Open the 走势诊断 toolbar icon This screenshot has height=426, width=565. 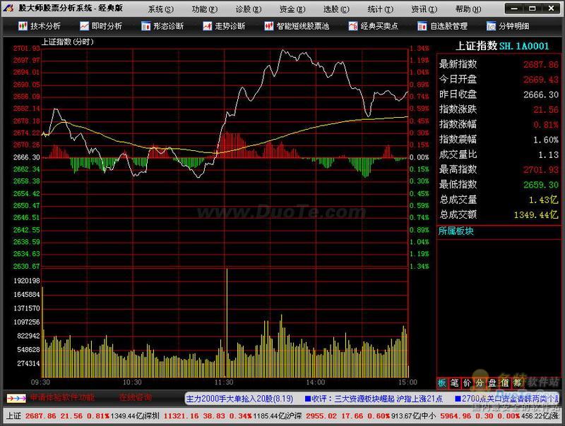pos(207,26)
